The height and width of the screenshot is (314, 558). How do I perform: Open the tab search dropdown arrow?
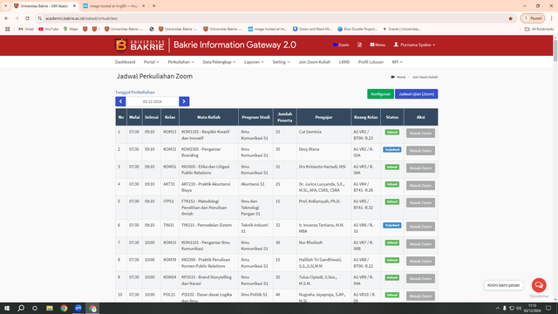6,6
